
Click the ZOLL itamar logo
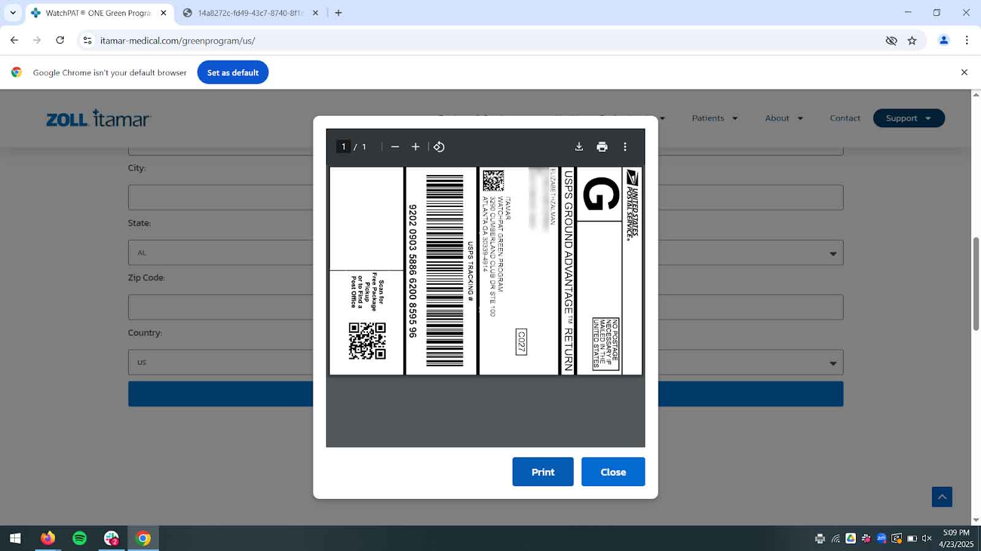coord(98,118)
